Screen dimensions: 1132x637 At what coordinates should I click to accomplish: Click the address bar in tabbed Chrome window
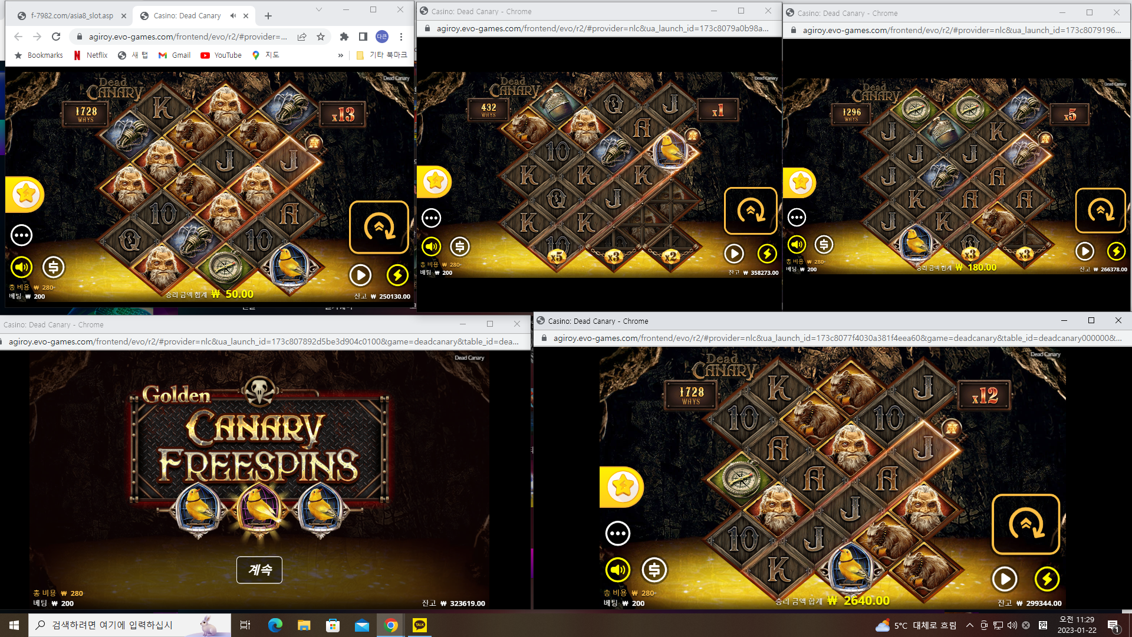tap(187, 37)
